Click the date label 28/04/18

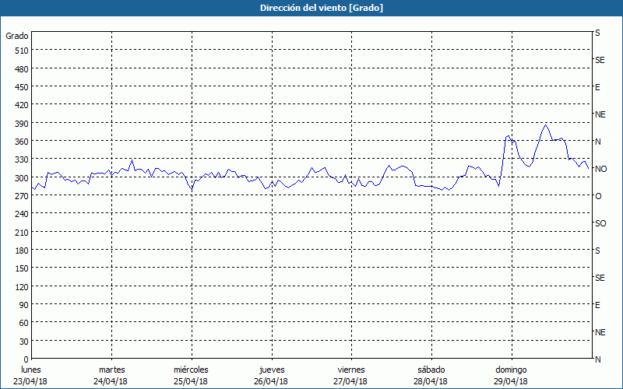click(431, 381)
